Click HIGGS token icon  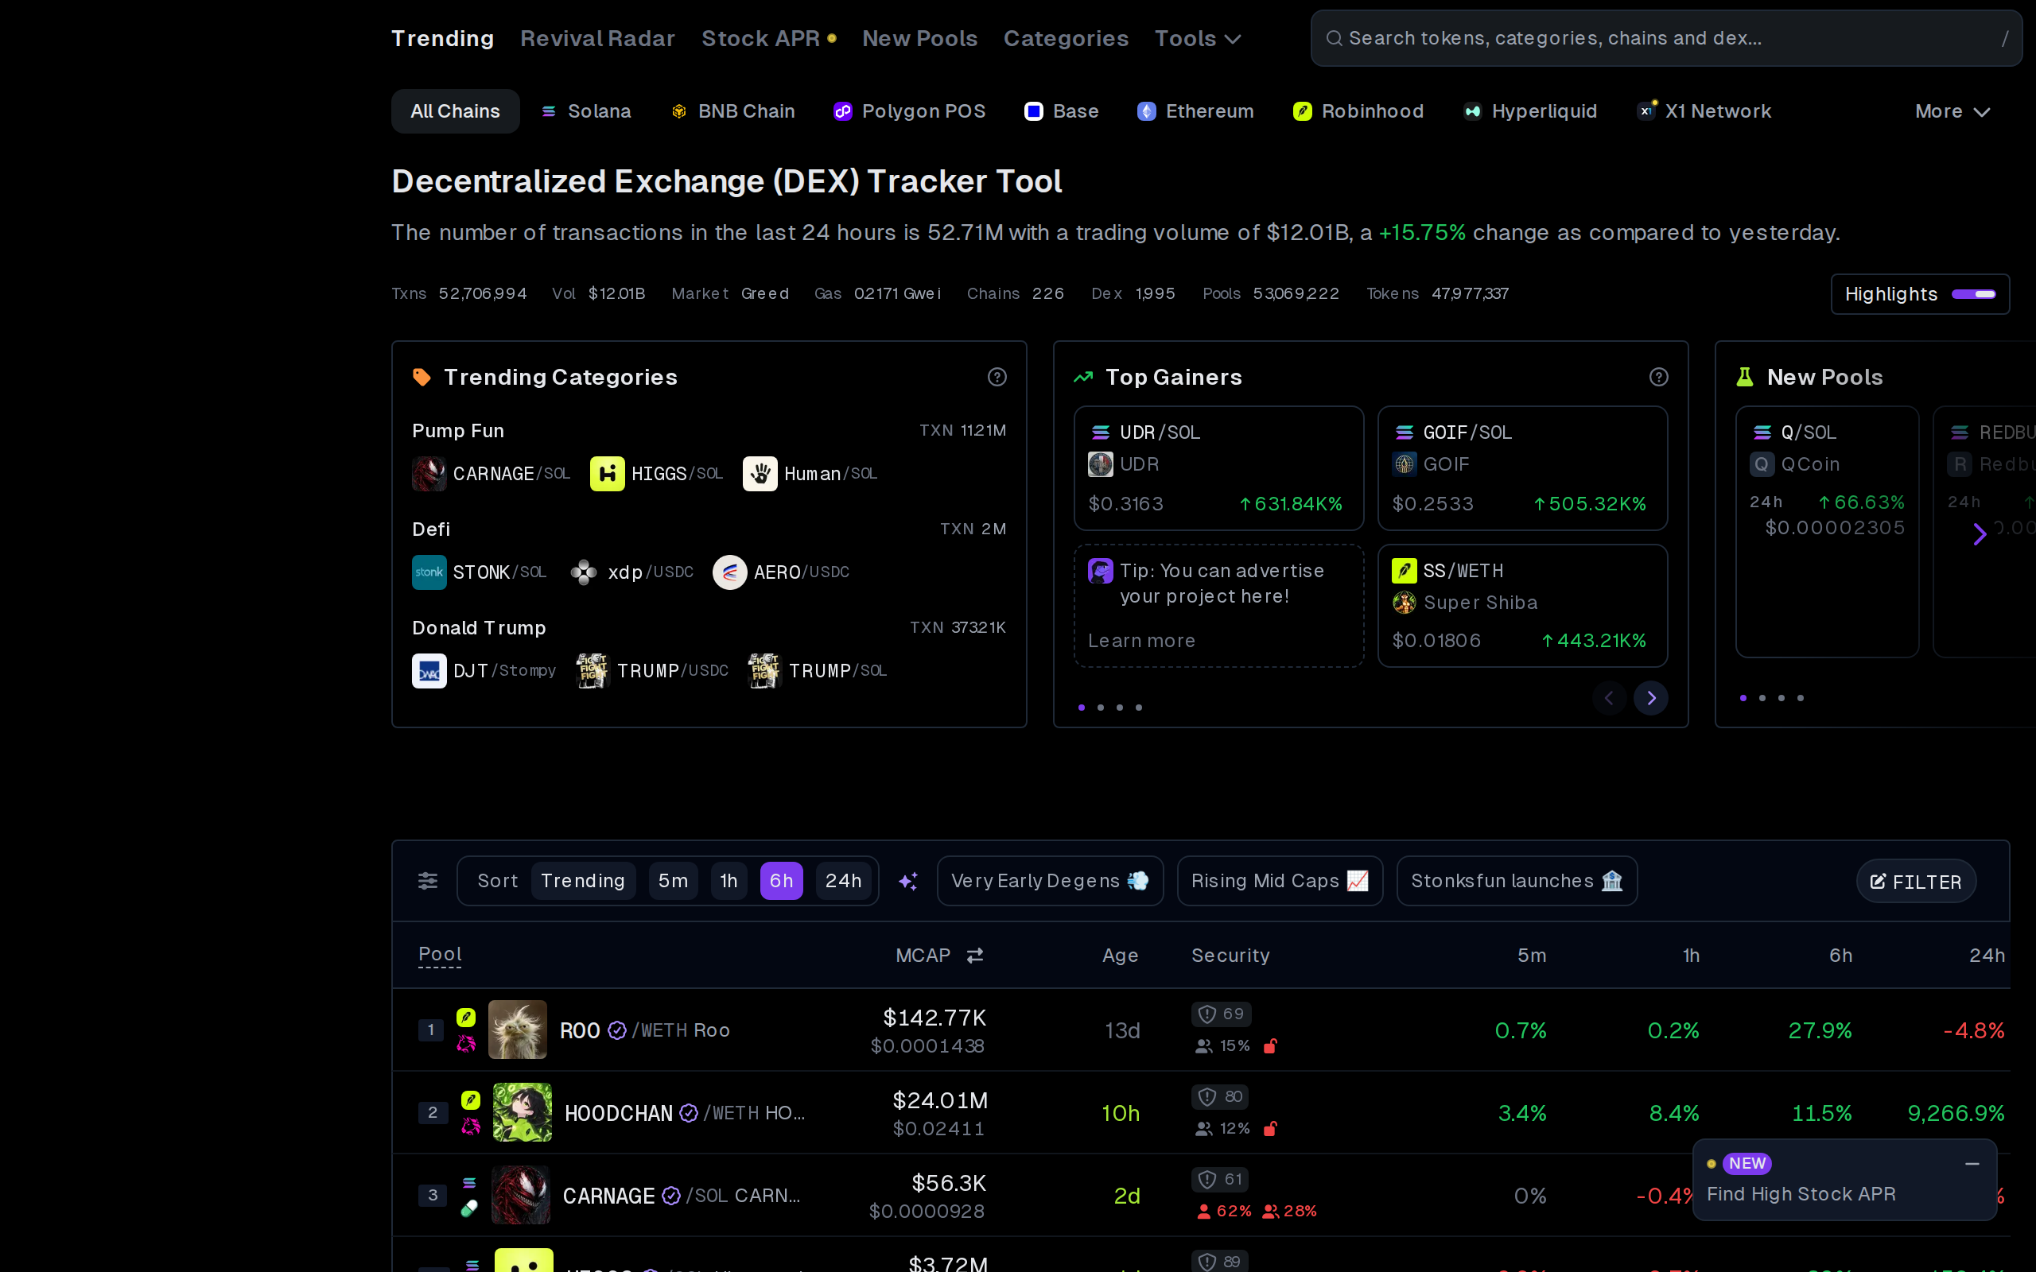(608, 474)
